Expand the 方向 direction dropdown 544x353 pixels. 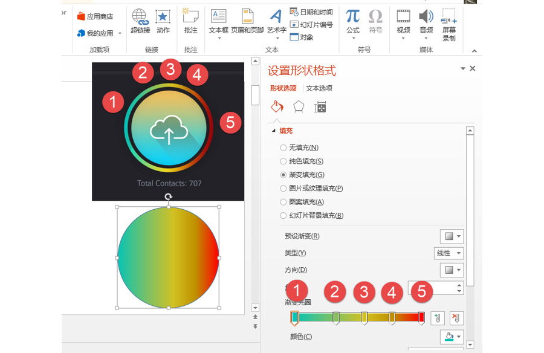click(451, 270)
